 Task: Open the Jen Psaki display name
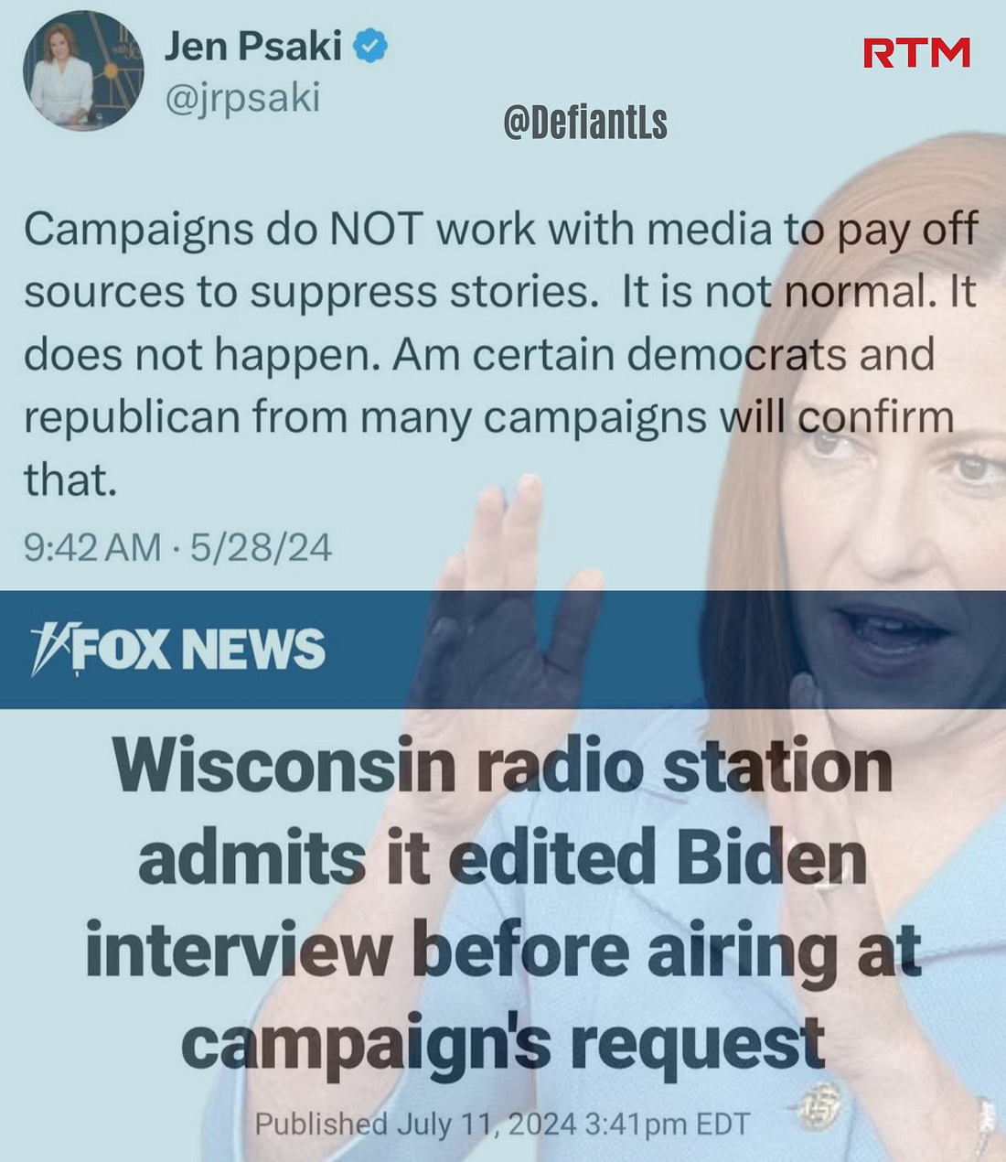(253, 45)
